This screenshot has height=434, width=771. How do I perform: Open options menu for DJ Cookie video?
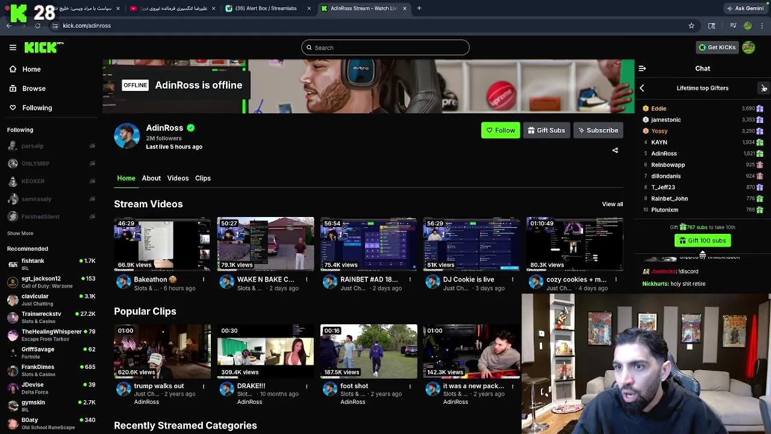(513, 280)
